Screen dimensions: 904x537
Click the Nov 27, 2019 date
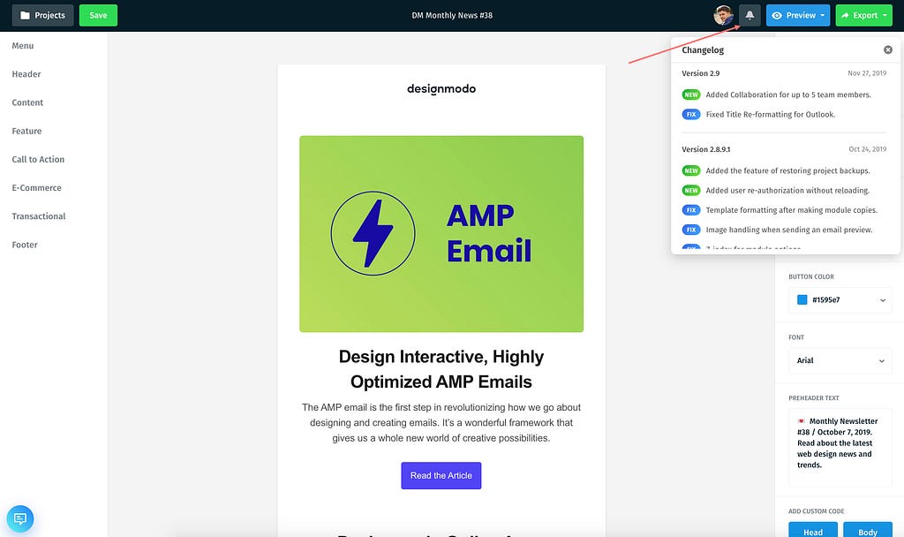pyautogui.click(x=867, y=73)
